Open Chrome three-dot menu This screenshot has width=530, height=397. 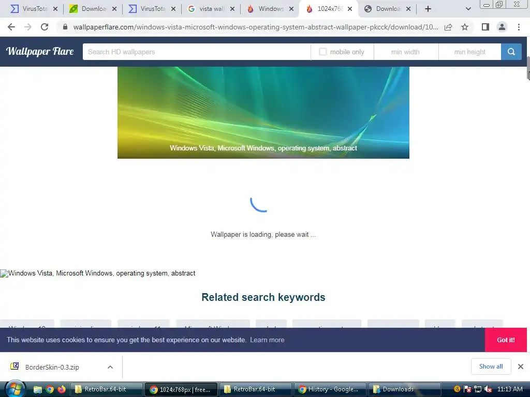(x=519, y=27)
